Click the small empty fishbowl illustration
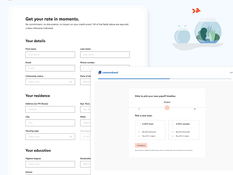Screen dimensions: 233x175 182,34
